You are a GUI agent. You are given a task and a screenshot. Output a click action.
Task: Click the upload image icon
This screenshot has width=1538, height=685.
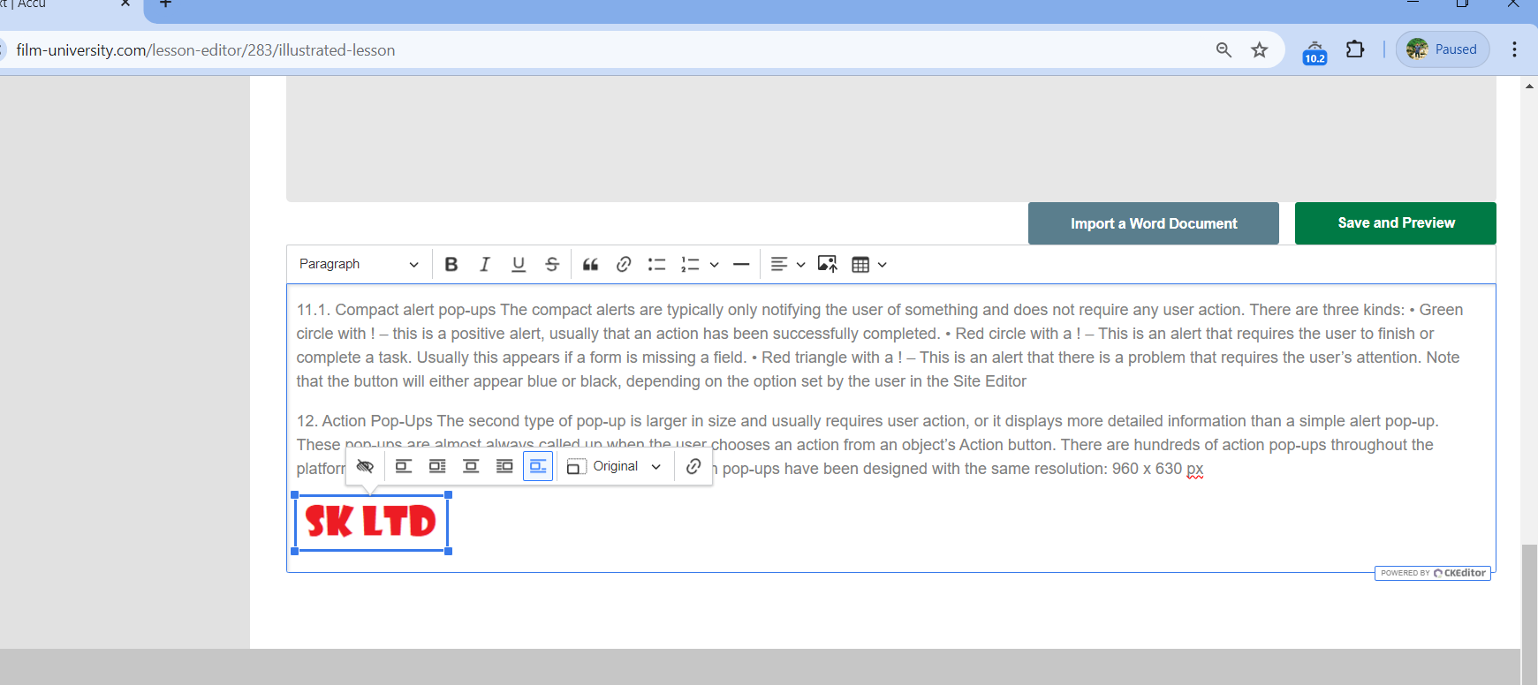827,264
